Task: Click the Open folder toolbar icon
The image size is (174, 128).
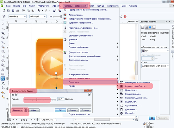Action: click(x=9, y=10)
